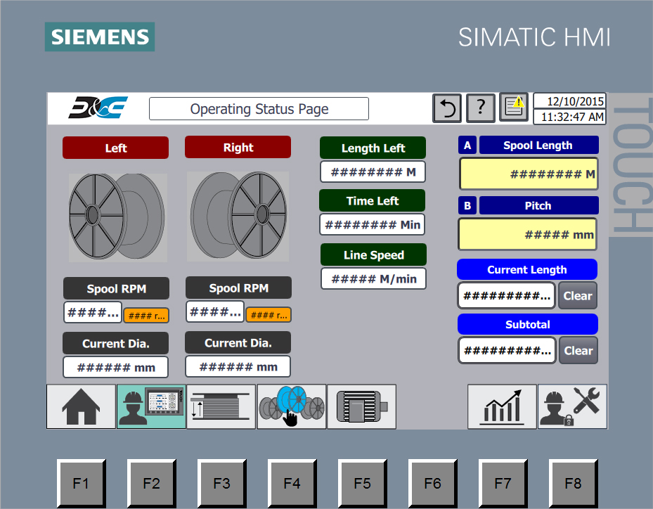This screenshot has width=653, height=509.
Task: Click the Right Current Dia. label
Action: pyautogui.click(x=238, y=342)
